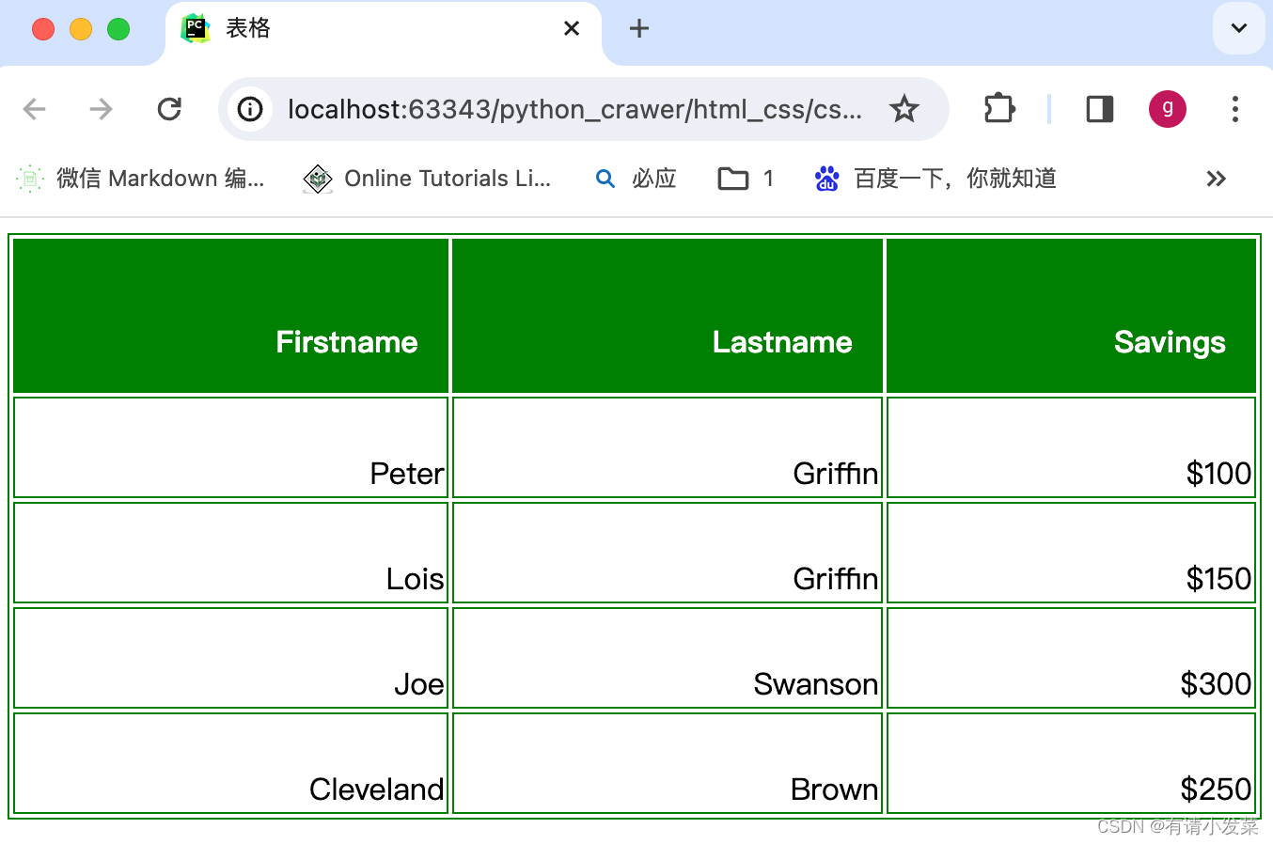Open the profile avatar labeled g
Viewport: 1273px width, 844px height.
[x=1168, y=109]
